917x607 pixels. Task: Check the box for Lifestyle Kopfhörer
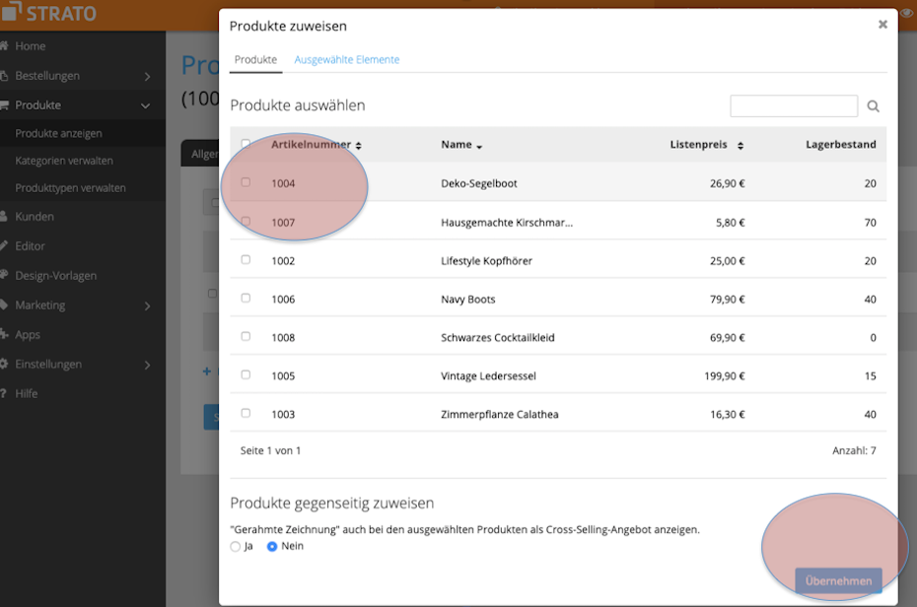pos(246,259)
